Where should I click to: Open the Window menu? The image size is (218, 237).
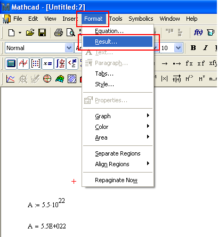click(169, 19)
